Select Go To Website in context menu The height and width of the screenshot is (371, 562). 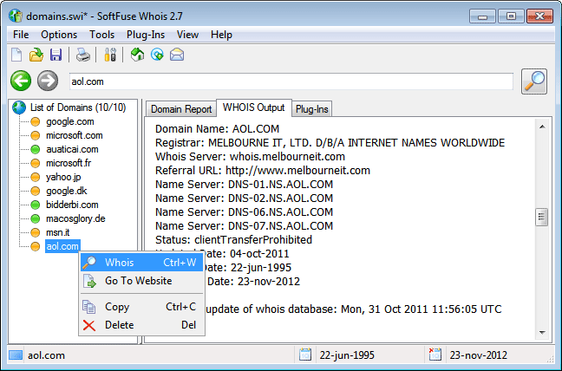(138, 281)
